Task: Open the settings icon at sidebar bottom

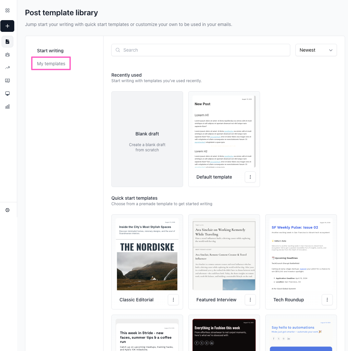Action: (7, 210)
